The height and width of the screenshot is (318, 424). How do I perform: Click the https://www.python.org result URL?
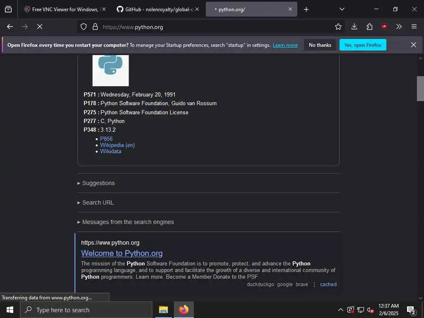(110, 243)
